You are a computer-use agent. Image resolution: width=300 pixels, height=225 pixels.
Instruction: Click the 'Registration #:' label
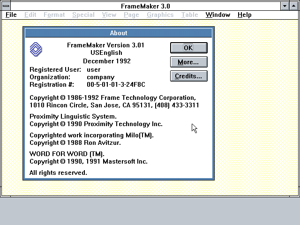coord(52,84)
